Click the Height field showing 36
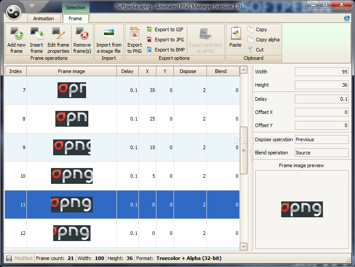 [322, 85]
